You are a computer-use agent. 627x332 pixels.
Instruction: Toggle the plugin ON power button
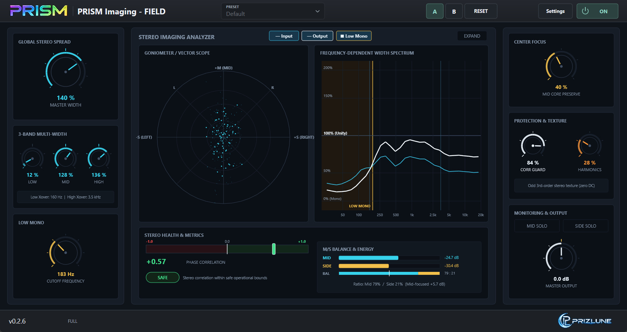coord(597,11)
